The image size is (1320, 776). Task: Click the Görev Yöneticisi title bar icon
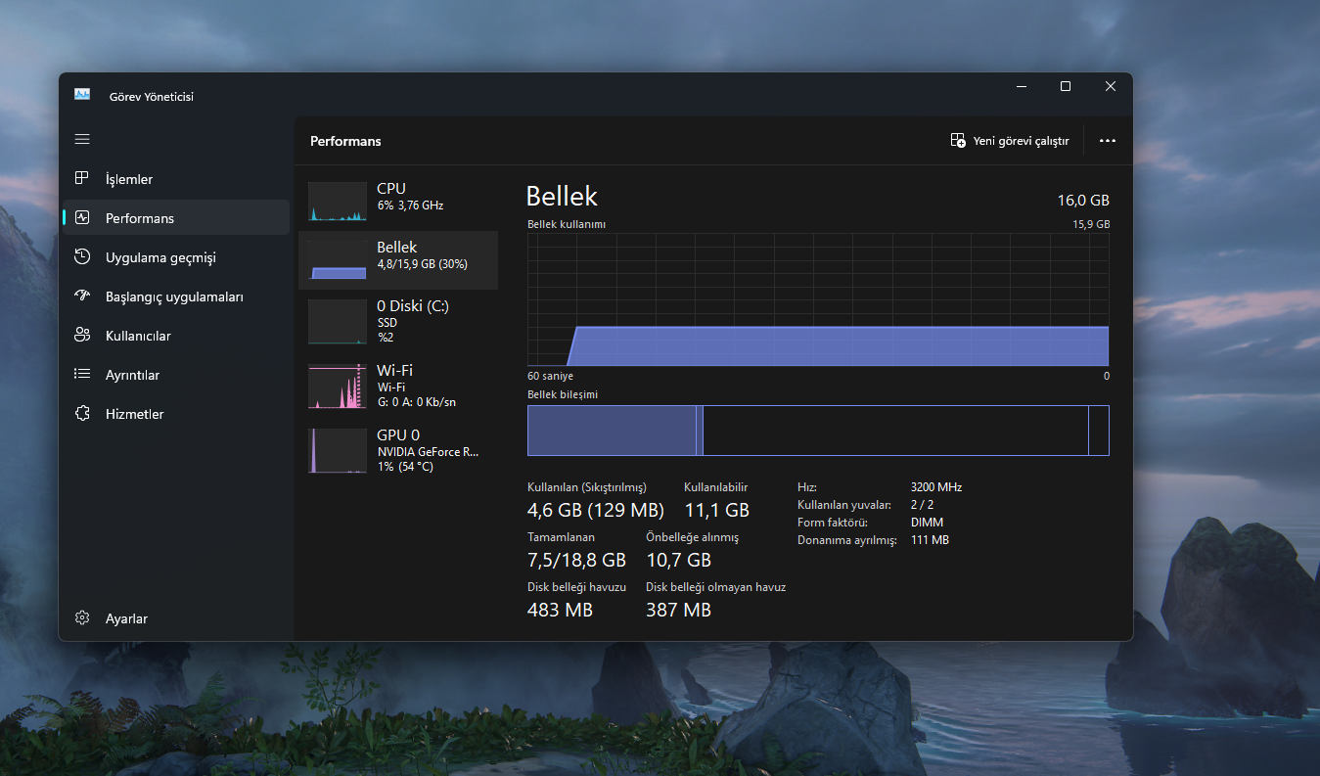(82, 95)
